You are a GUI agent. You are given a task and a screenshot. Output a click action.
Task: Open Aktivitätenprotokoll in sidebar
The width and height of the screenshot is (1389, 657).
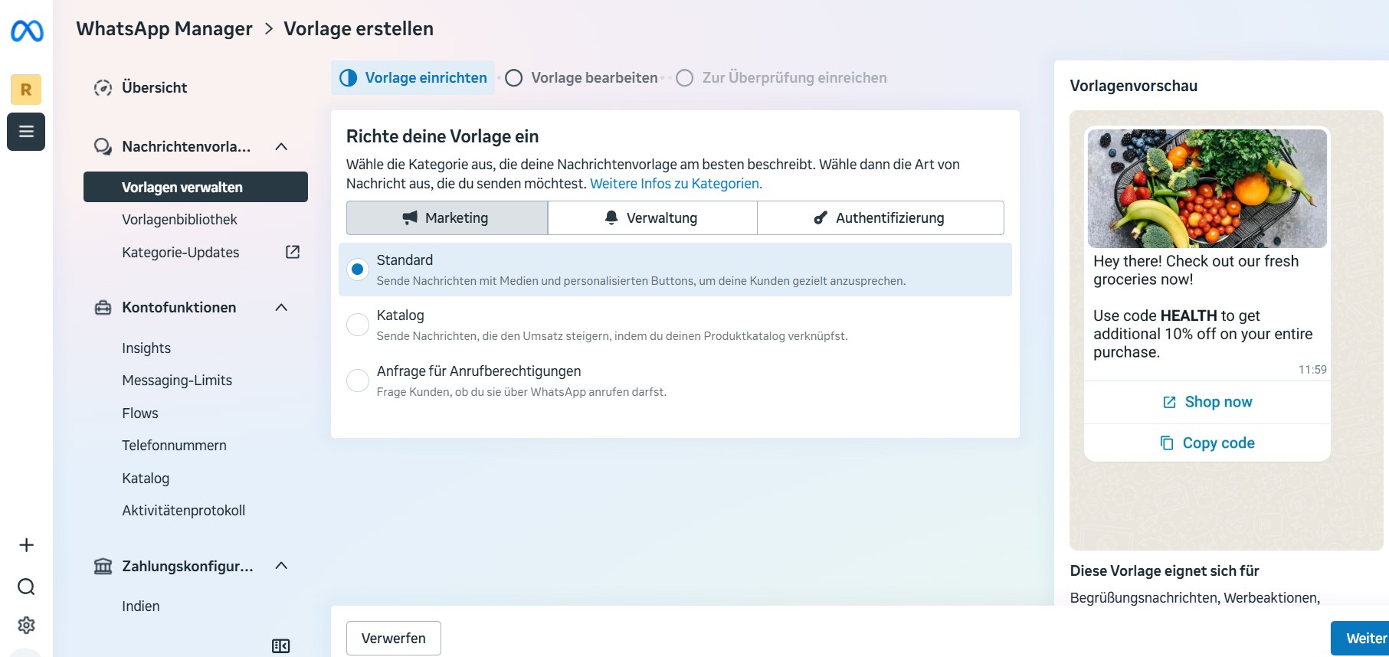[x=184, y=511]
